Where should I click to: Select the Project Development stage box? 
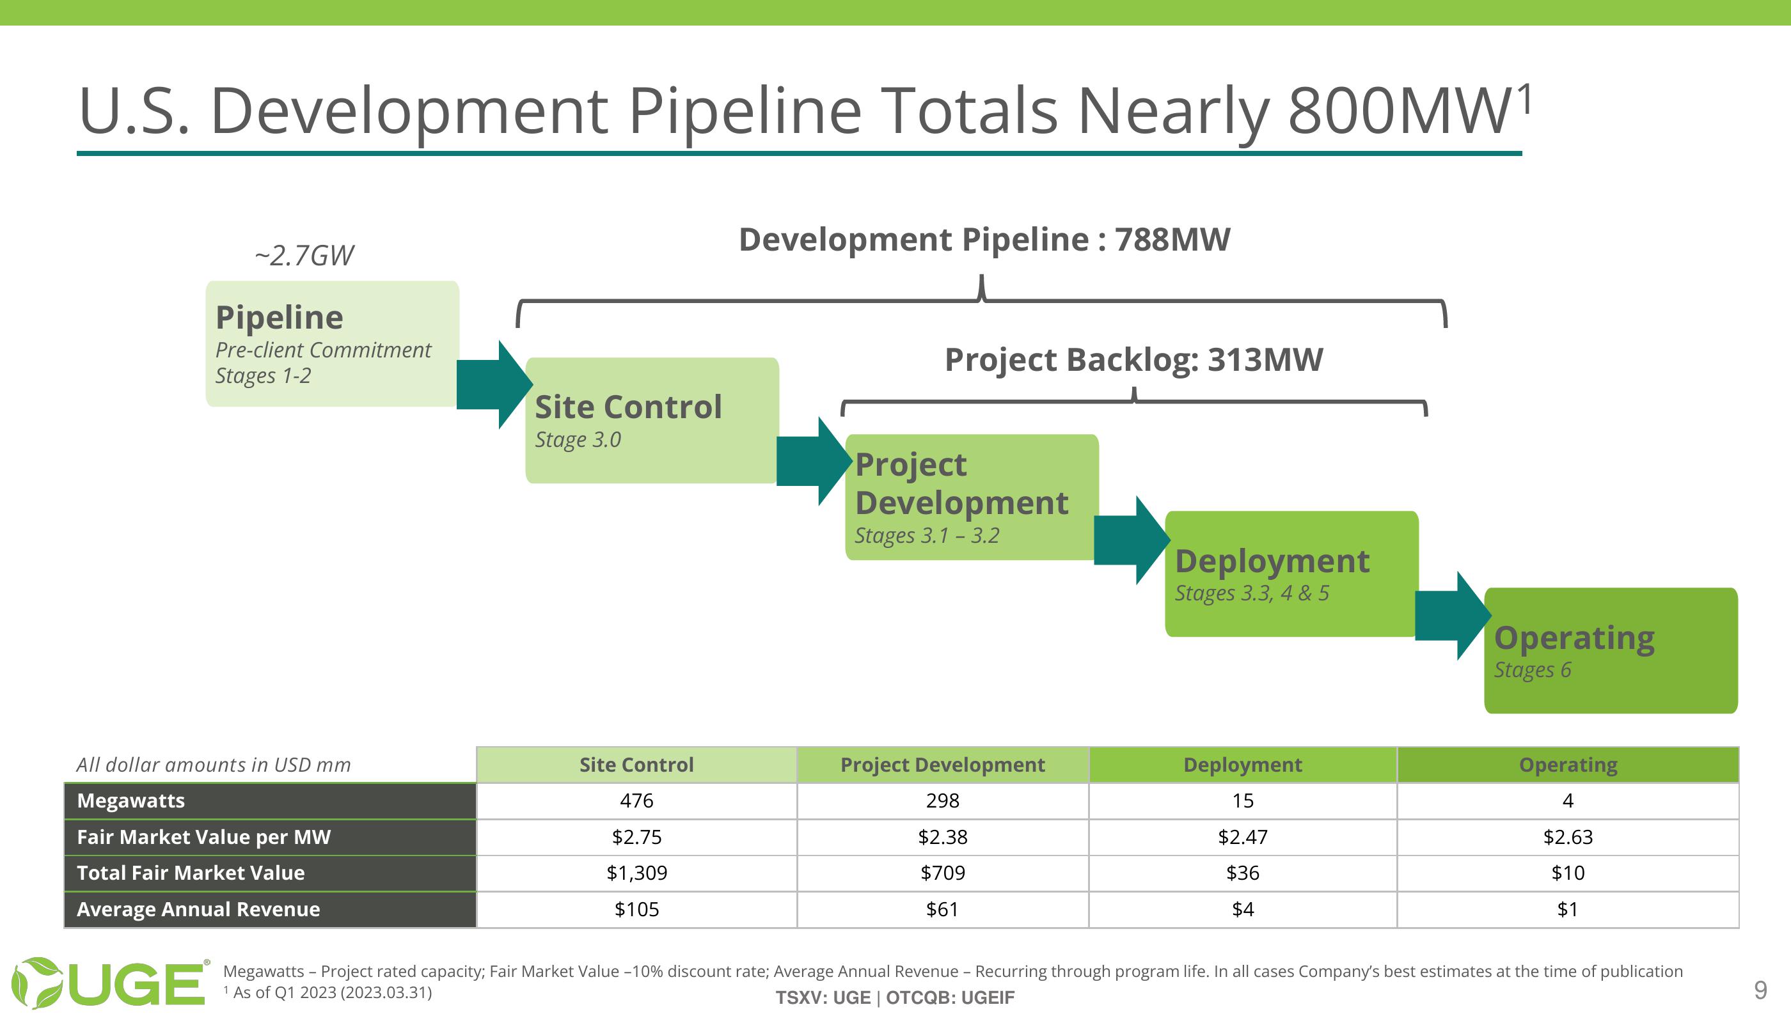point(972,497)
